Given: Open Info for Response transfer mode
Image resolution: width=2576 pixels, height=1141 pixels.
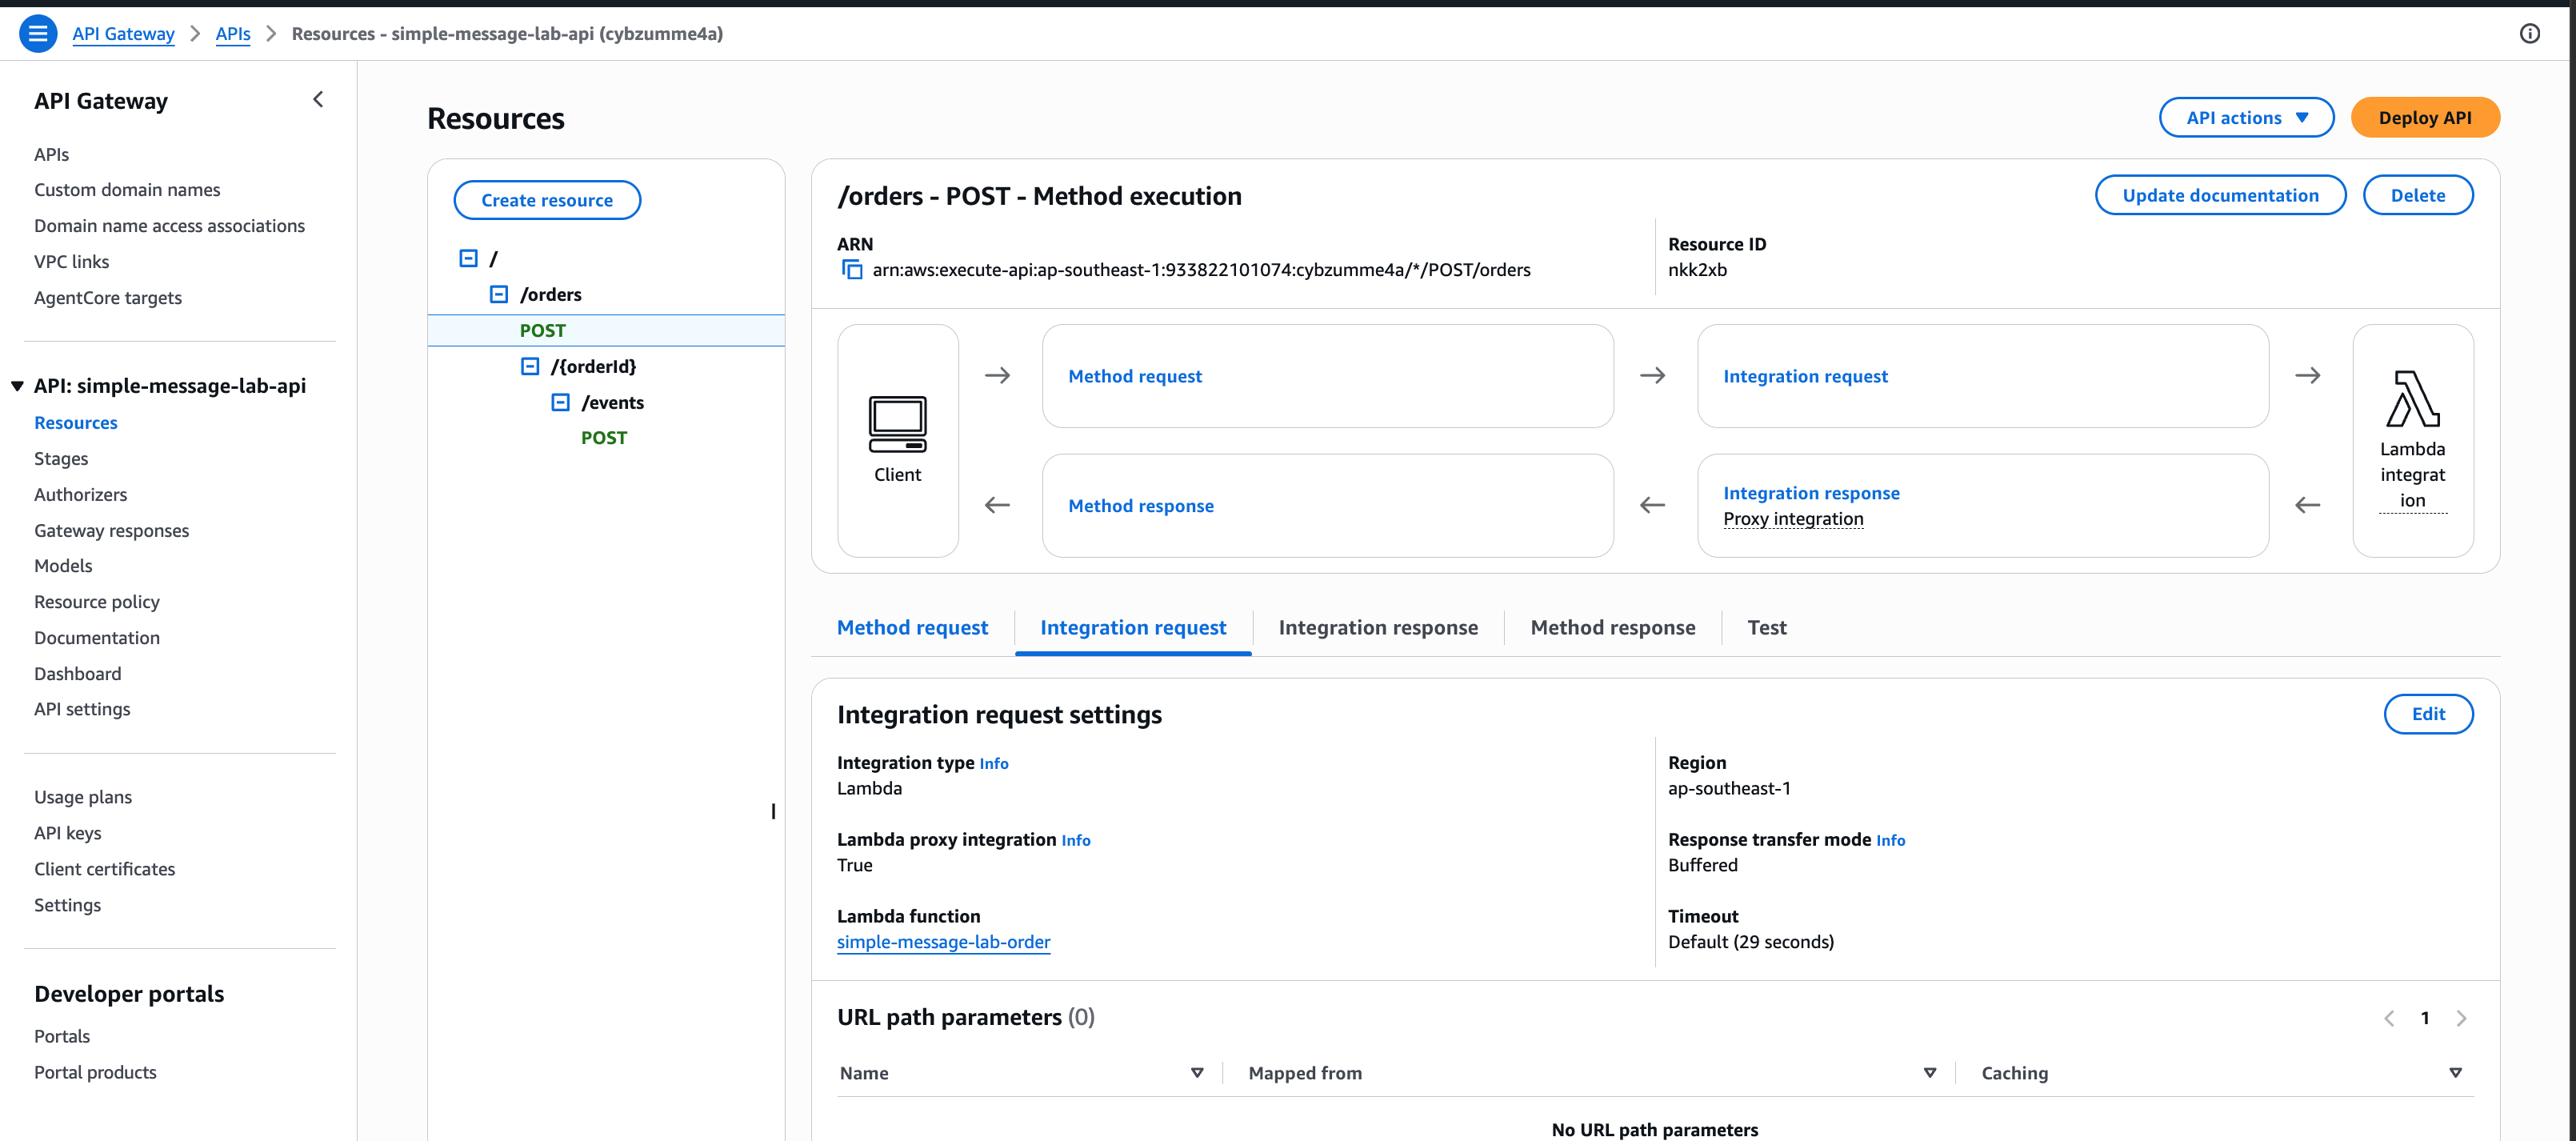Looking at the screenshot, I should click(1890, 840).
